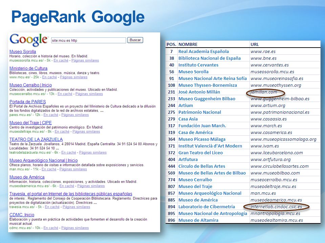Select Circulo de Bellas Artes cell
The width and height of the screenshot is (325, 243).
(x=202, y=166)
